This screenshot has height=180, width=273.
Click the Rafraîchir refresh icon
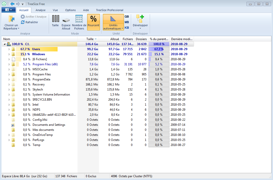coord(23,22)
